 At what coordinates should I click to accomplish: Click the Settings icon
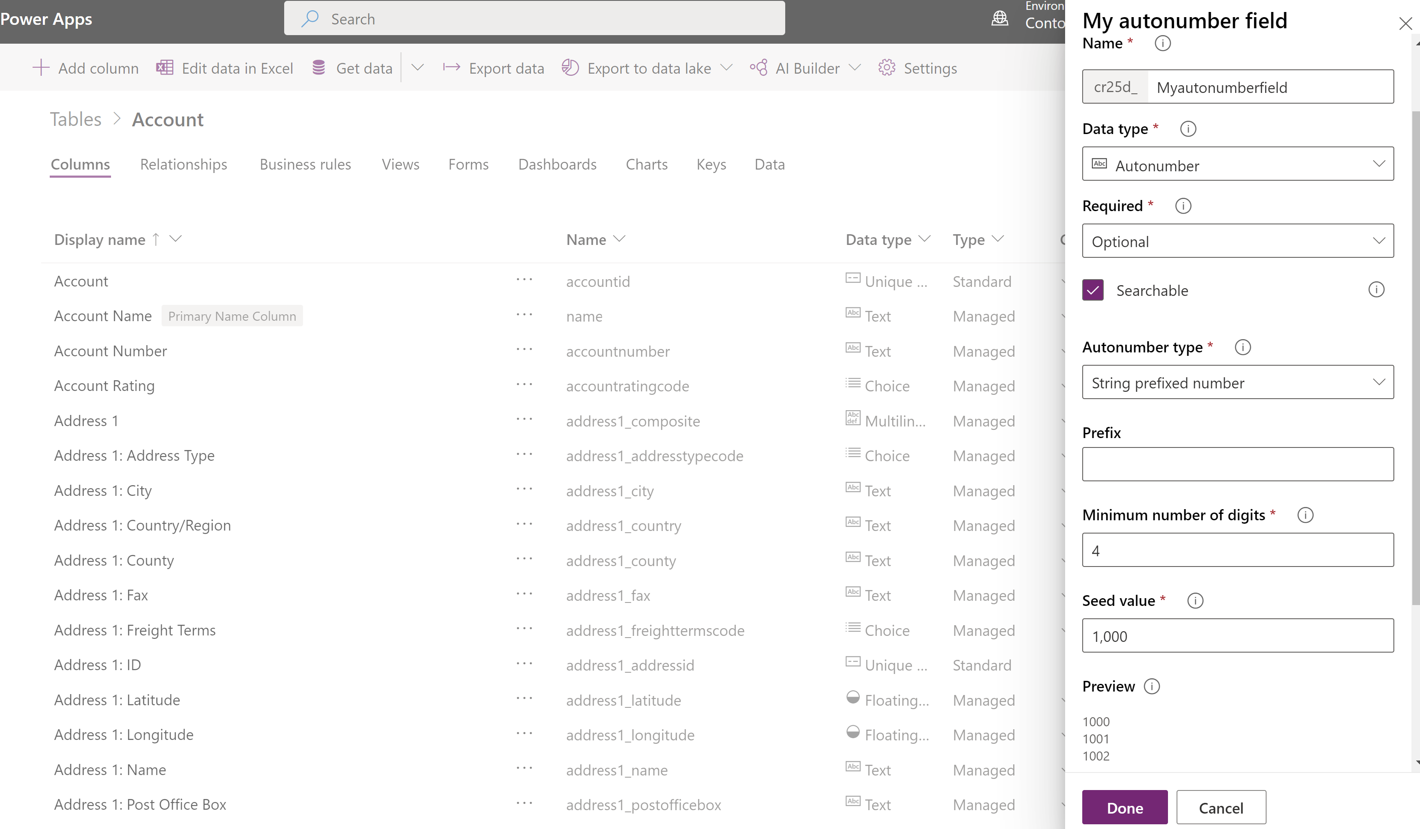[886, 67]
